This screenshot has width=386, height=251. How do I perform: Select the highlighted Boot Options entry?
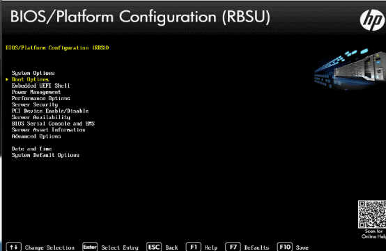tap(30, 79)
